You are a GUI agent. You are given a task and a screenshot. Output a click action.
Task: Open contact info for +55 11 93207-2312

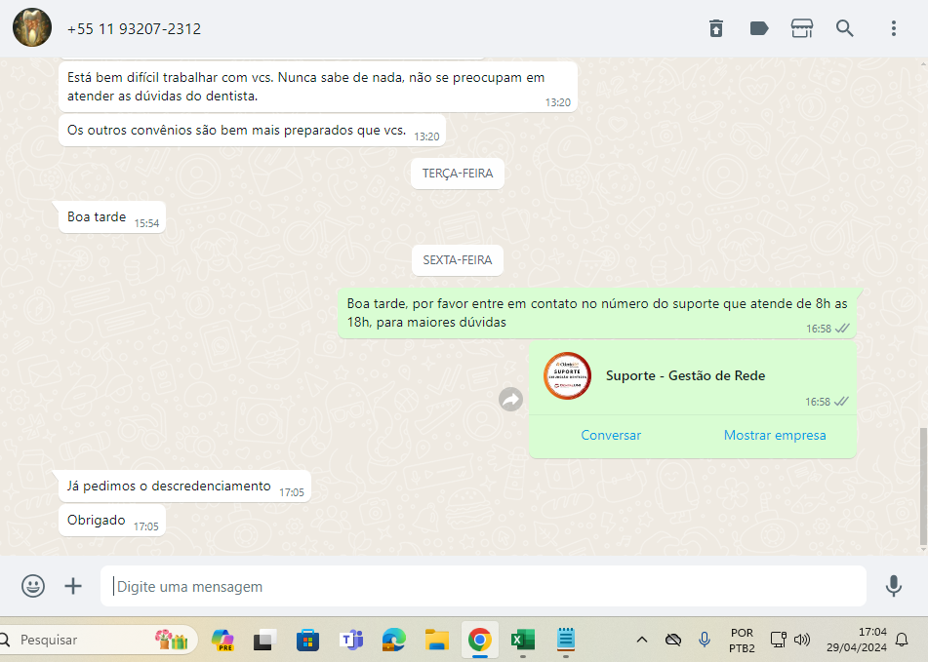click(134, 29)
